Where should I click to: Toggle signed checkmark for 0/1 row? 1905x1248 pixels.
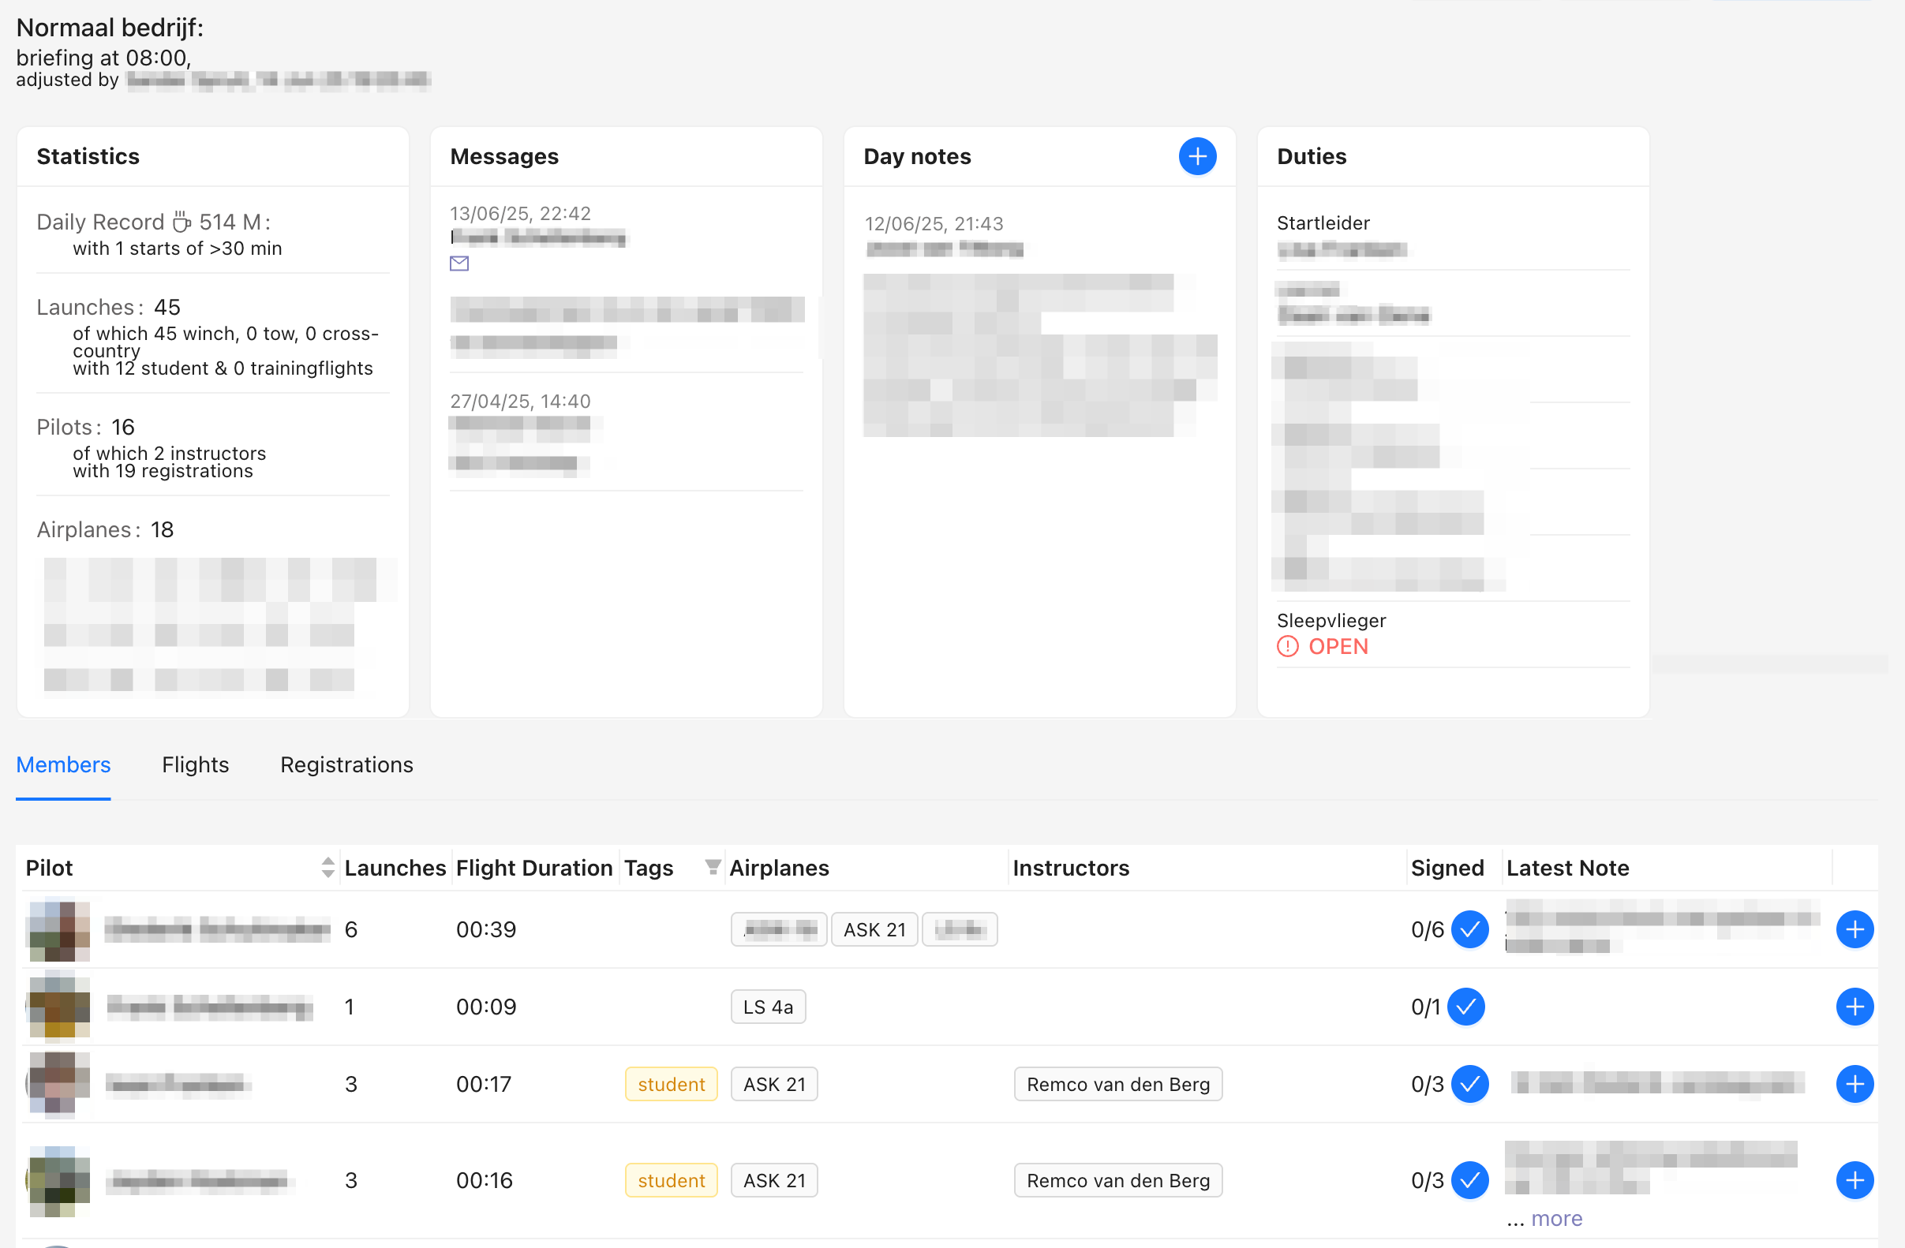click(1466, 1007)
